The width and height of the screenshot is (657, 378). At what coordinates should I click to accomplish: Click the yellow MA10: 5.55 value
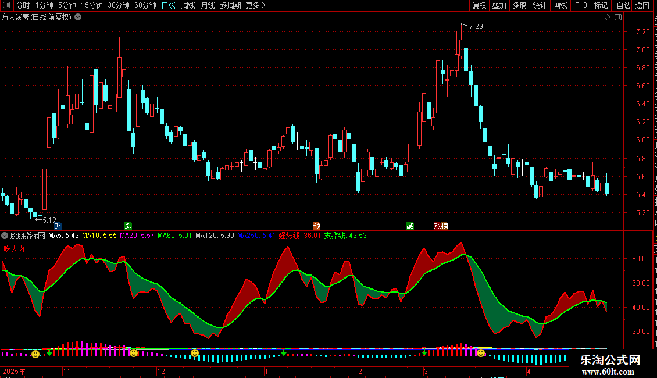(x=99, y=236)
